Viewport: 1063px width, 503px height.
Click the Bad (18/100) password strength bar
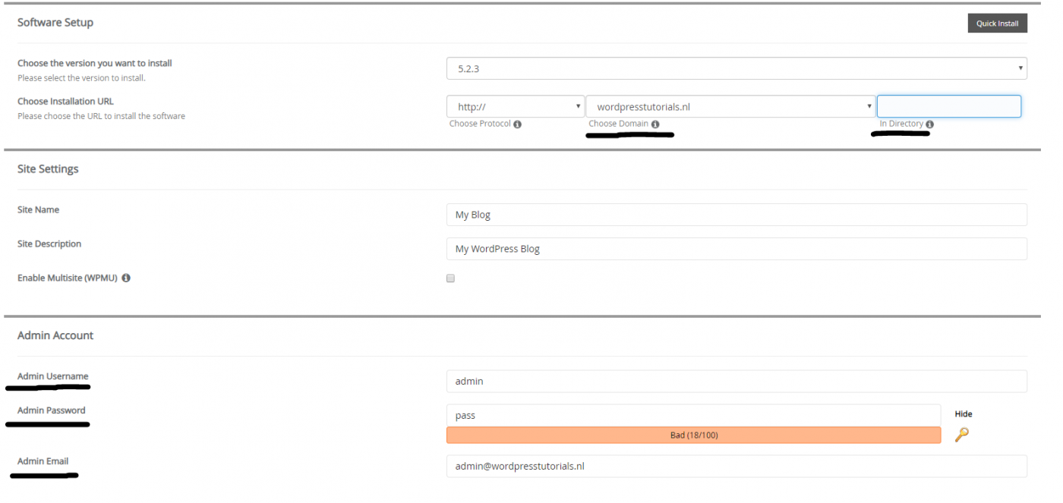(x=693, y=435)
